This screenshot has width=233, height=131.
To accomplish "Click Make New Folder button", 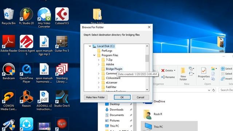I will 95,97.
